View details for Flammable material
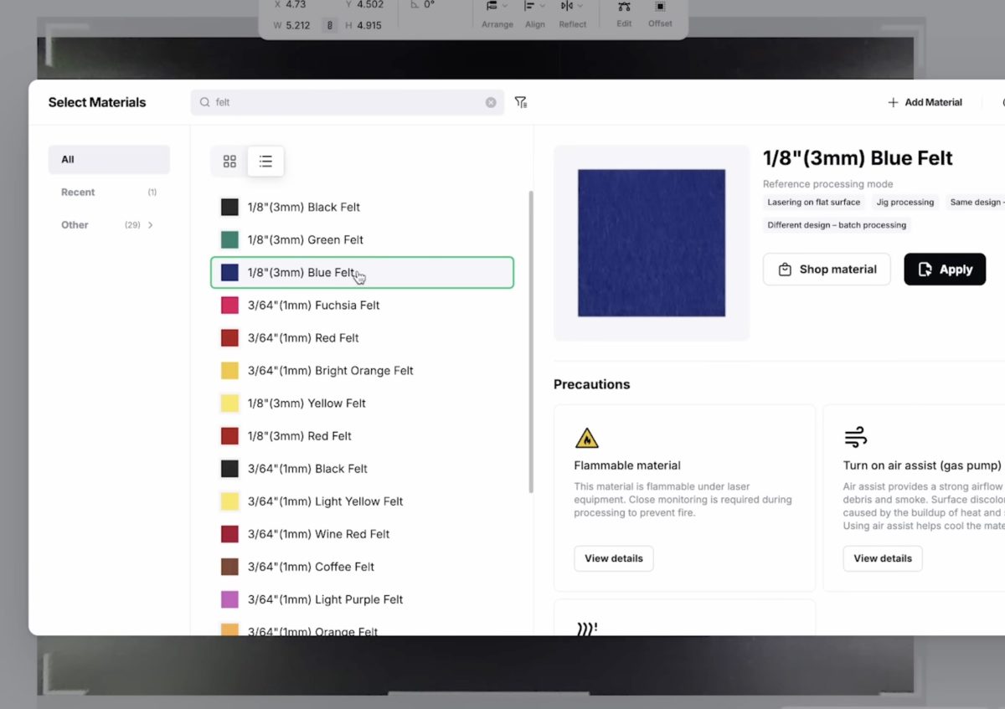The height and width of the screenshot is (709, 1005). [614, 558]
